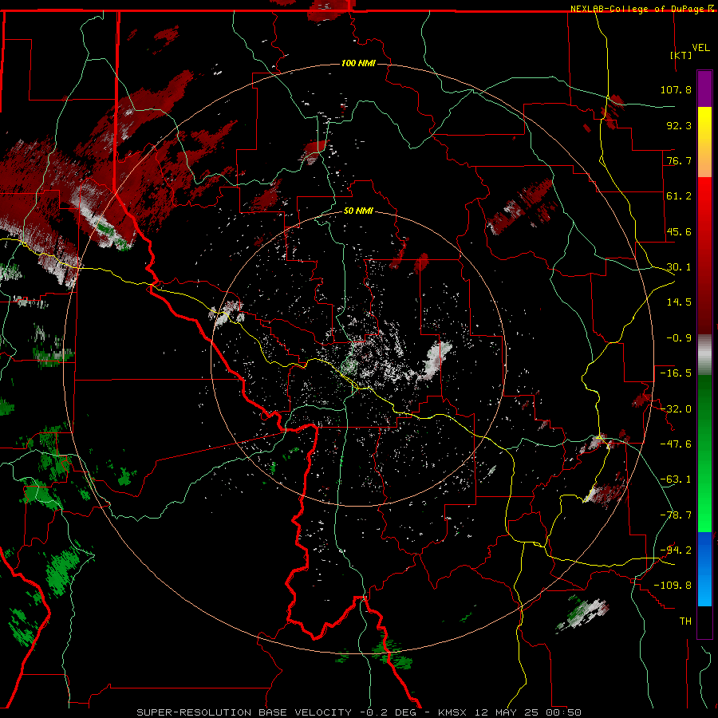The width and height of the screenshot is (718, 718).
Task: Click the -109.8 velocity scale value
Action: pos(673,586)
